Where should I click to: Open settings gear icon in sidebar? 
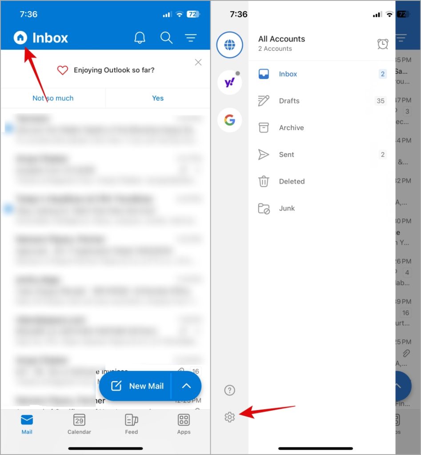click(x=230, y=417)
